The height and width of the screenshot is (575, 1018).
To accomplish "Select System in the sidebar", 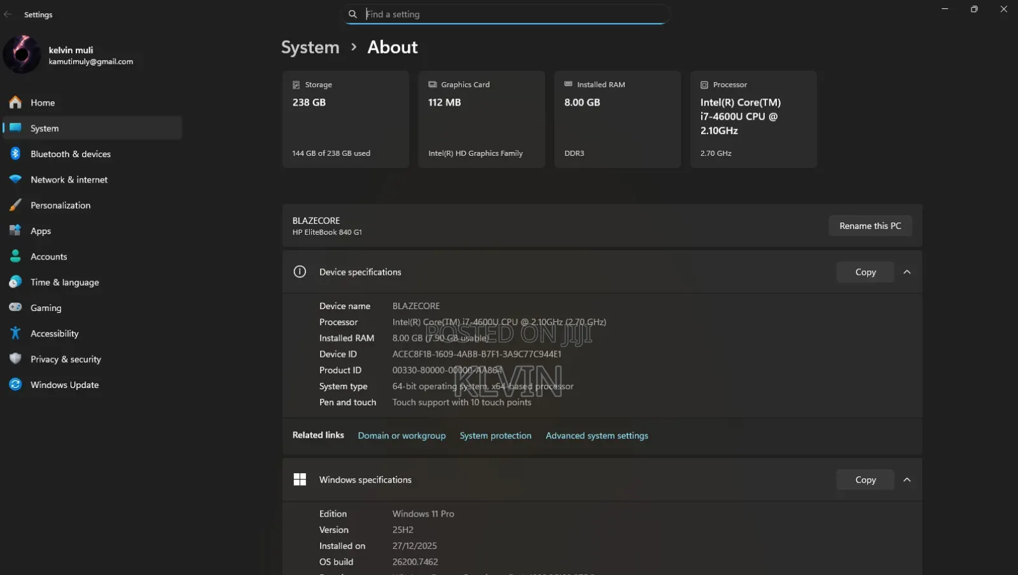I will 93,128.
